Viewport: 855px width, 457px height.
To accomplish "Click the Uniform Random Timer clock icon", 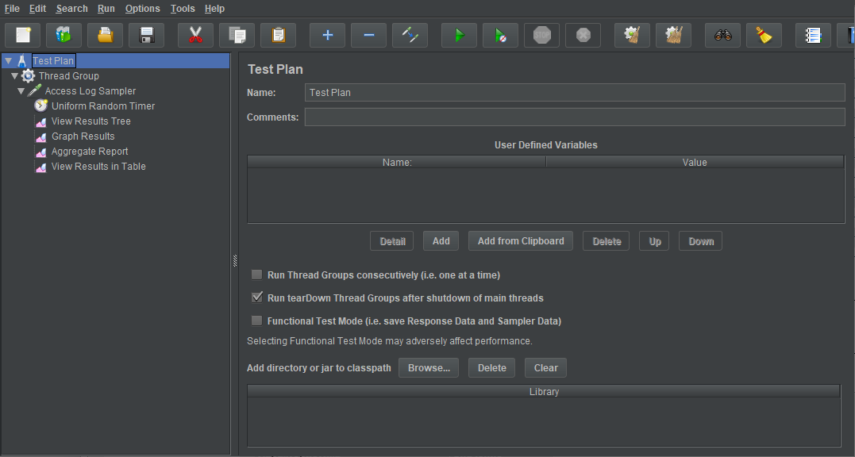I will [41, 106].
